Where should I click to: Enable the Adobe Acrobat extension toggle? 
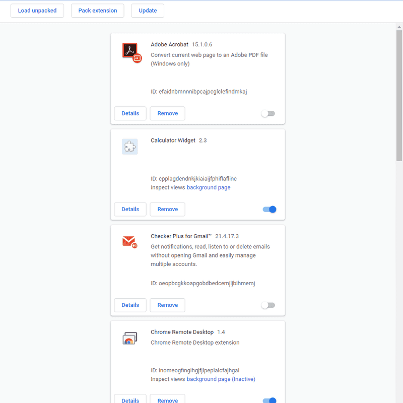(268, 113)
